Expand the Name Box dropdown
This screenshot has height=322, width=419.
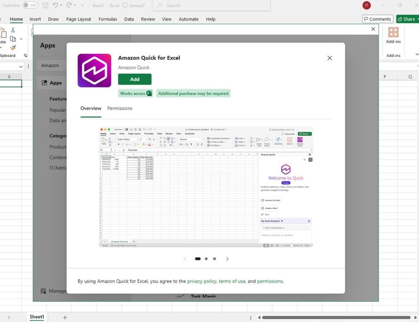(x=21, y=67)
